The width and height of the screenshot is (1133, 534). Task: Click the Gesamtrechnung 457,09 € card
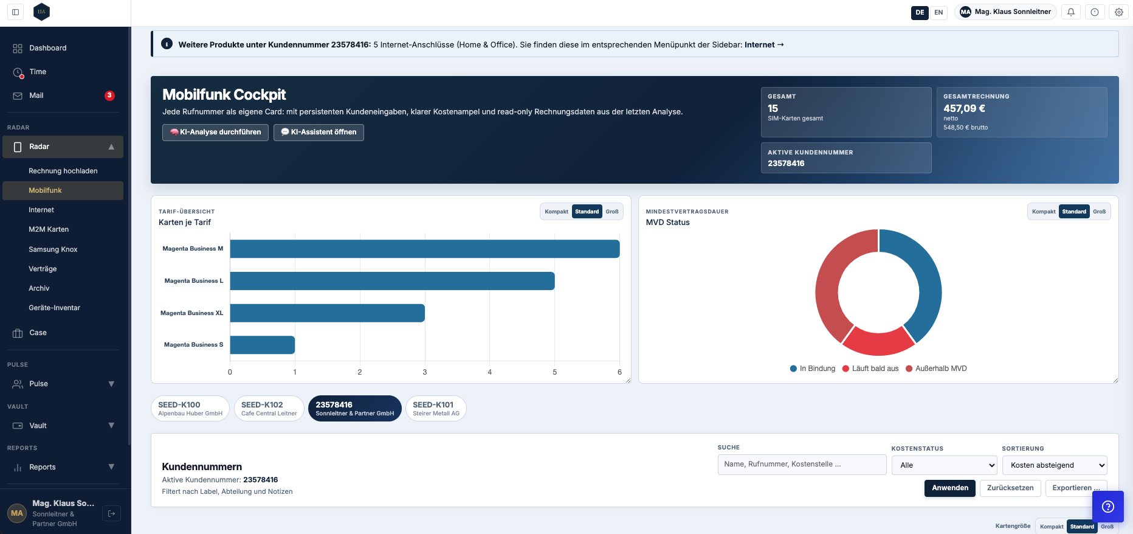pyautogui.click(x=1022, y=112)
